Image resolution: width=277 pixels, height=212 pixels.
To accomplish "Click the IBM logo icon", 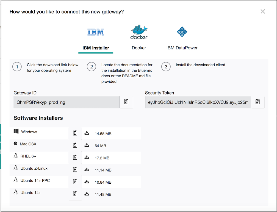I will [96, 32].
